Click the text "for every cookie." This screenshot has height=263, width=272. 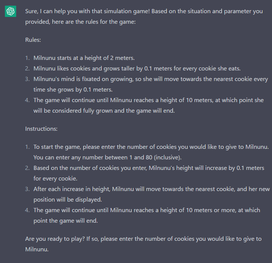[x=55, y=179]
